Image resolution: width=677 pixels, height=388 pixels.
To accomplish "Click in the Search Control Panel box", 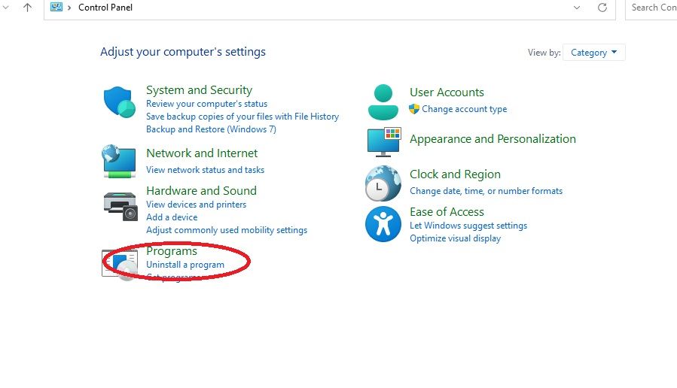I will point(652,8).
